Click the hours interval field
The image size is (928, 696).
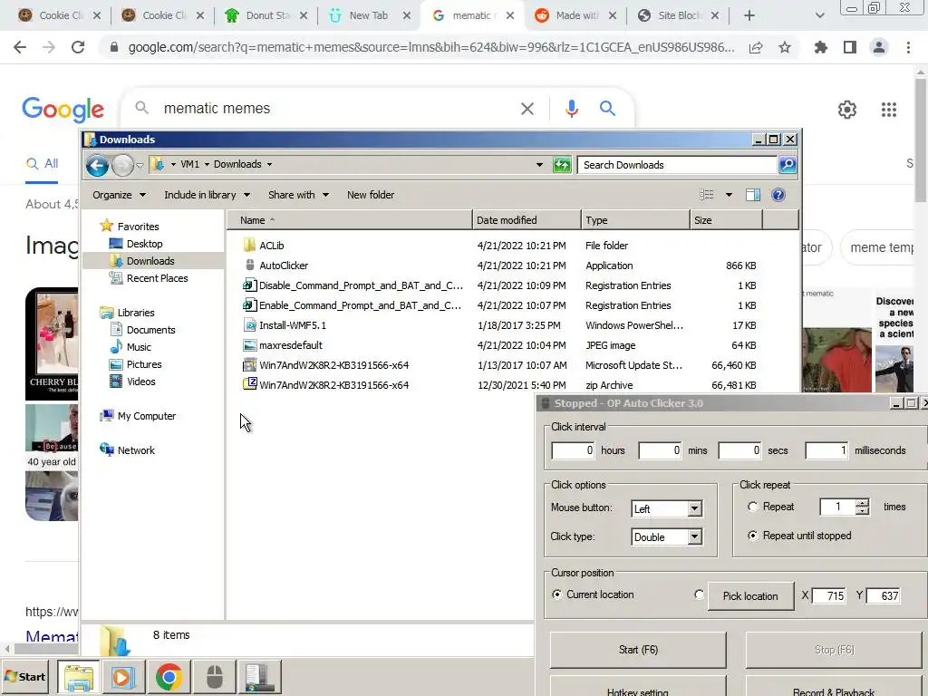pyautogui.click(x=573, y=450)
